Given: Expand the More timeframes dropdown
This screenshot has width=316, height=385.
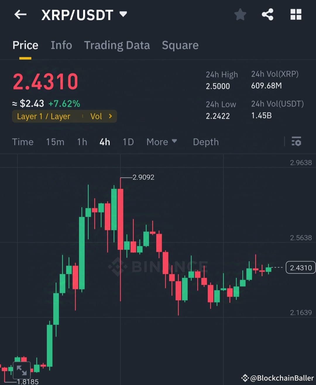Looking at the screenshot, I should (162, 142).
